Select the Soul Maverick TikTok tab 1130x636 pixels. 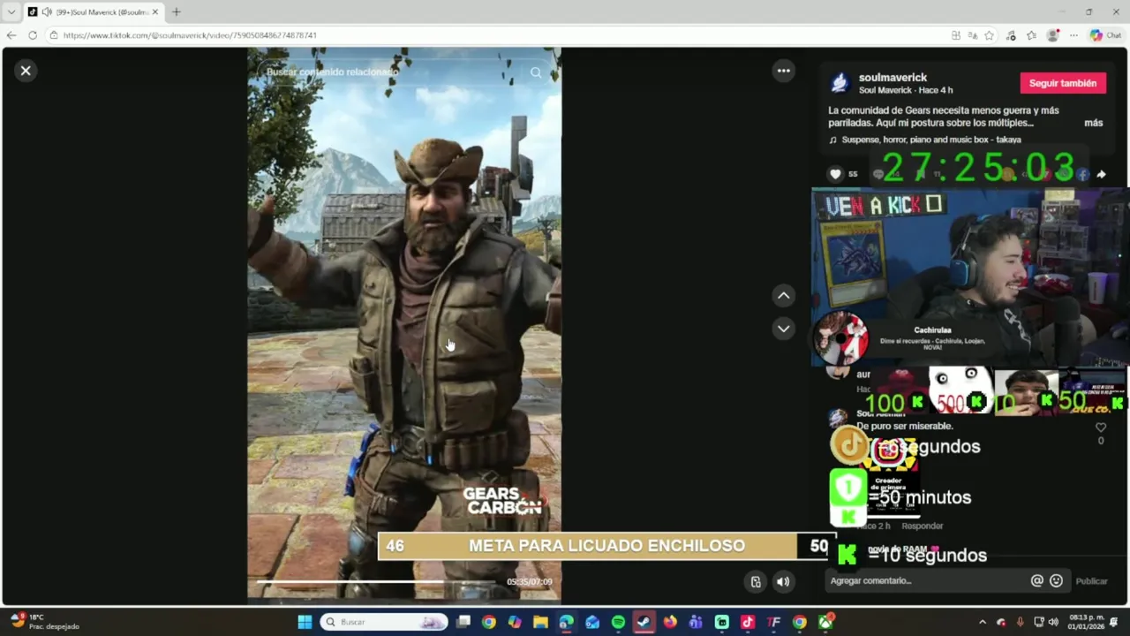[93, 12]
